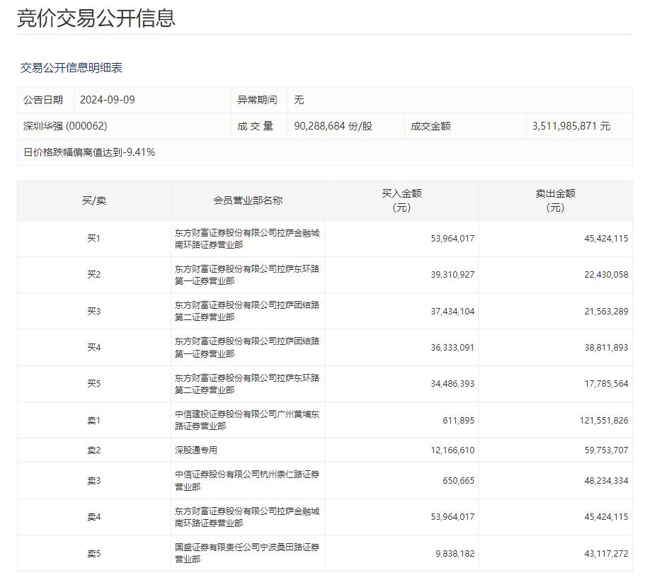Click stock name 深圳华强 (000062)
Screen dimensions: 645x585
65,126
